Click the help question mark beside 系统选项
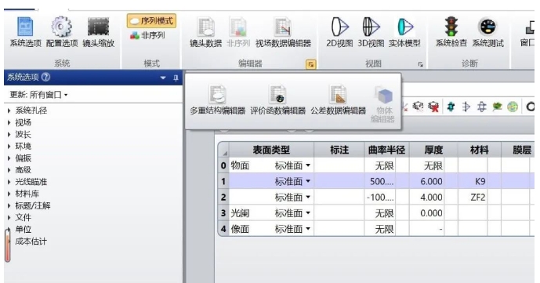Image resolution: width=540 pixels, height=283 pixels. [45, 77]
